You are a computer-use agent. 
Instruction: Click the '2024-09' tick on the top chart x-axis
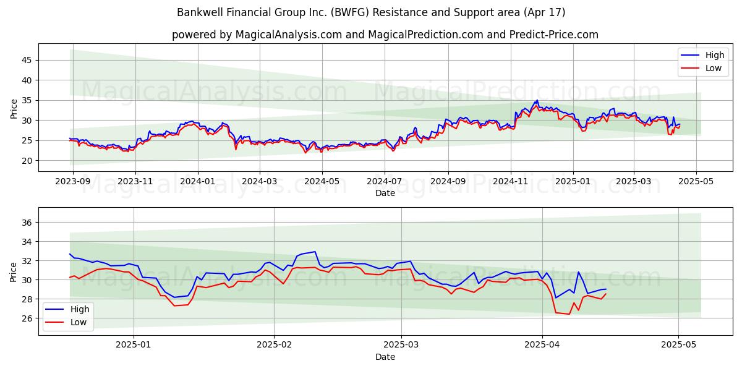(x=448, y=182)
